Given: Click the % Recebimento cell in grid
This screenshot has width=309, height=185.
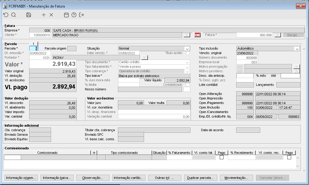Looking at the screenshot, I should coord(242,157).
